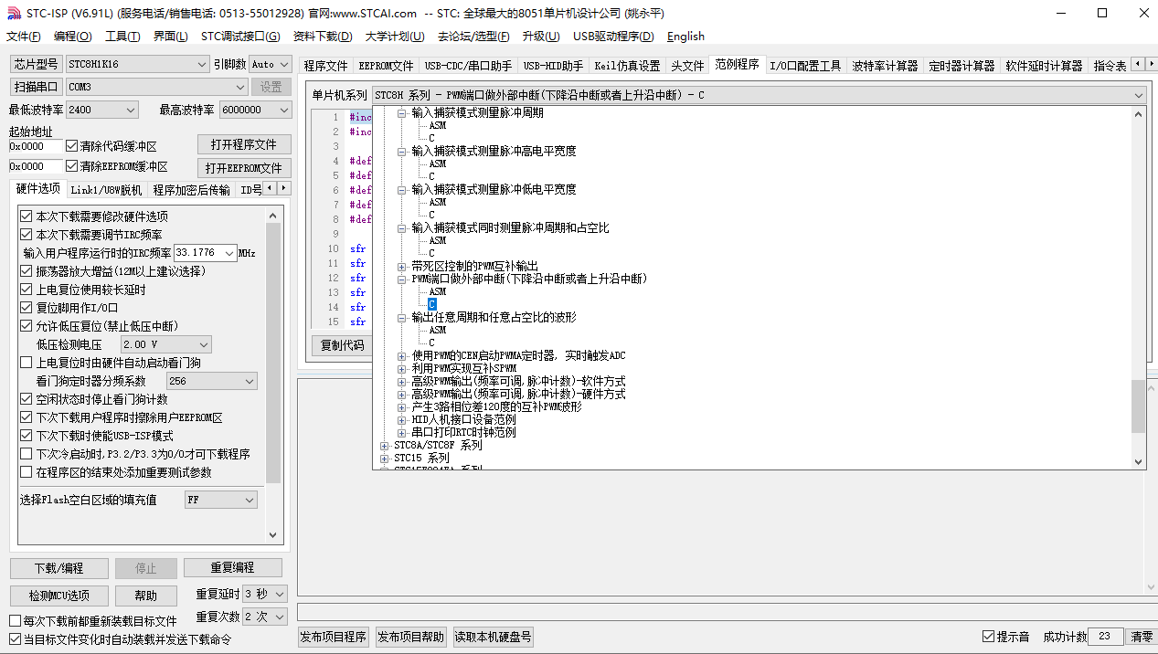Open the Keil仿真设置 tab

[x=627, y=66]
